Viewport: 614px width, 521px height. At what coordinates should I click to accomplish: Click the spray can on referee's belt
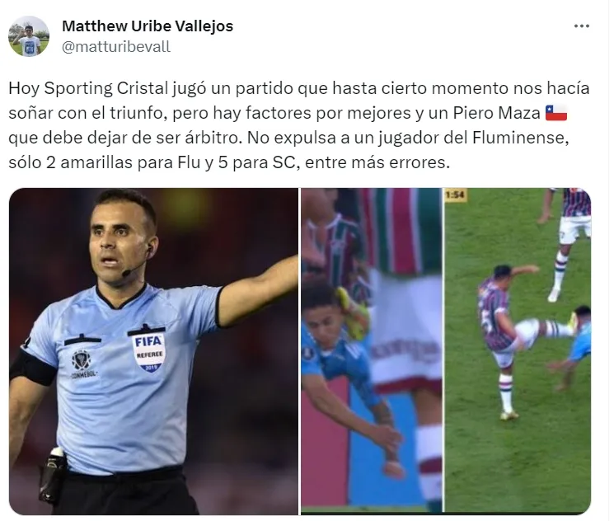(x=53, y=476)
